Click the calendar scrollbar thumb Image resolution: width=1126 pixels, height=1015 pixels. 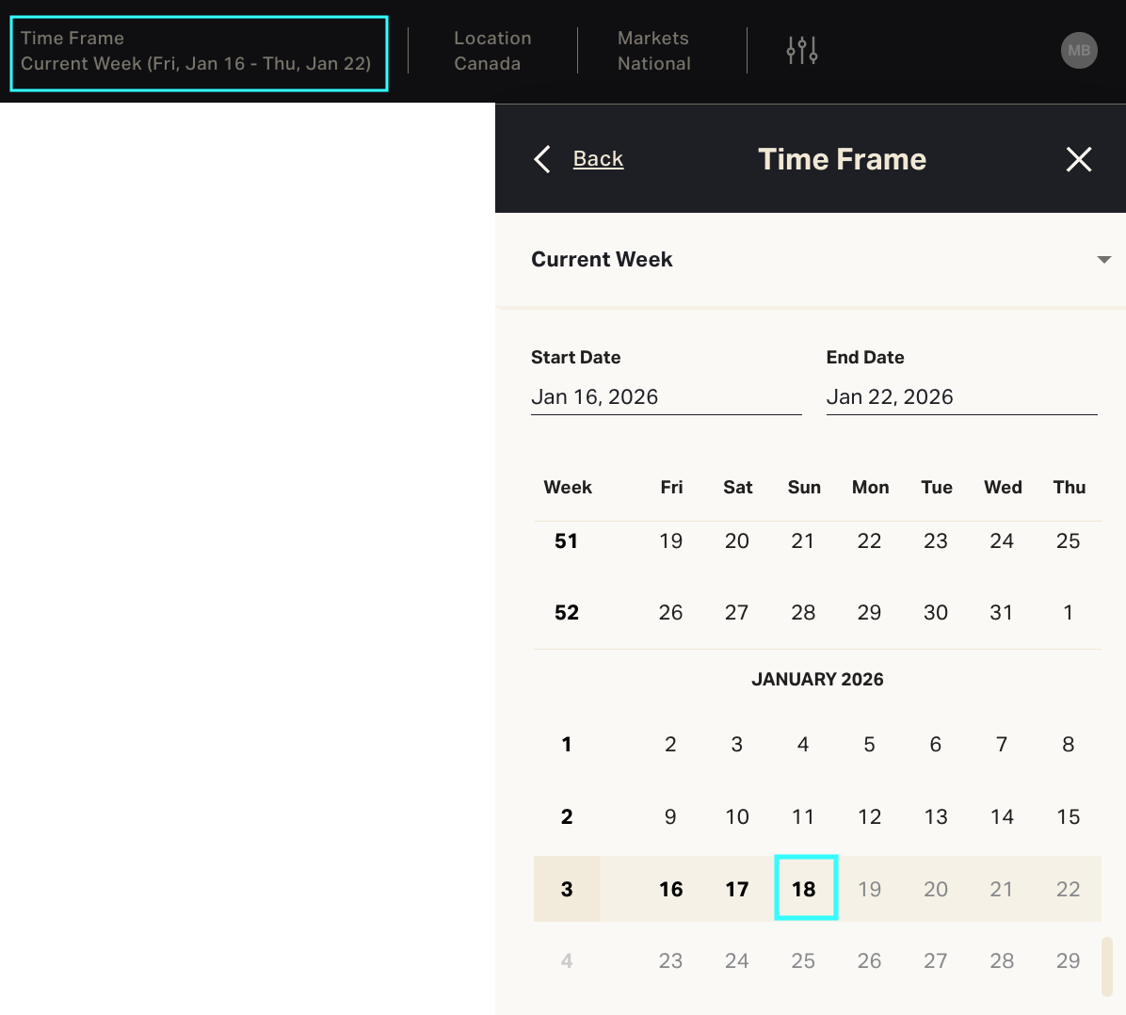click(x=1106, y=966)
